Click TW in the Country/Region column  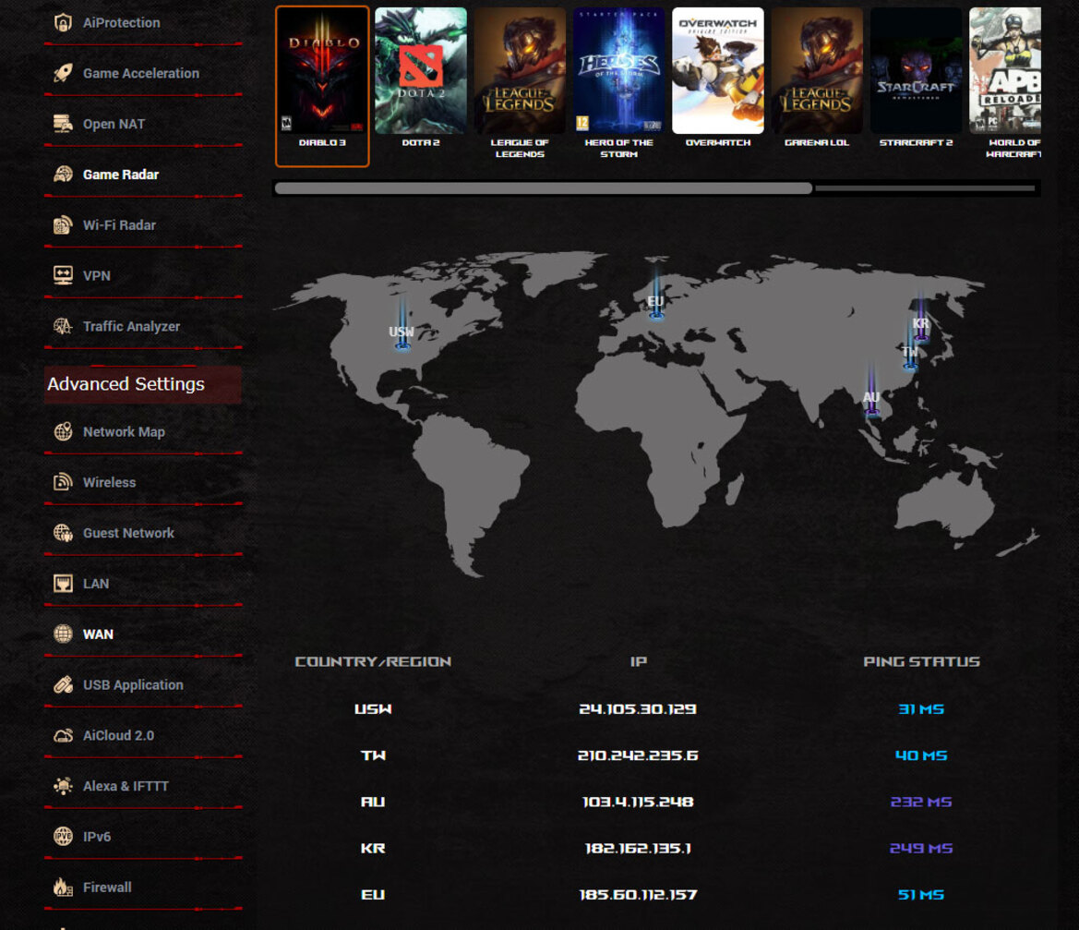point(373,755)
